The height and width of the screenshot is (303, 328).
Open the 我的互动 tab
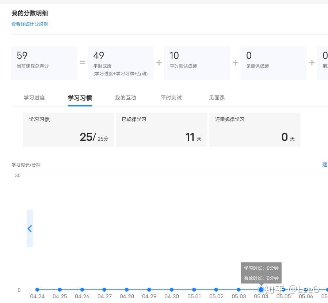pyautogui.click(x=126, y=98)
